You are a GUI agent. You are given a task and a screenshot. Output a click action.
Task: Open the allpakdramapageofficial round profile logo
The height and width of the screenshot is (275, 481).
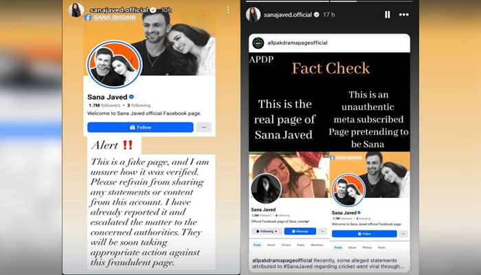(258, 43)
